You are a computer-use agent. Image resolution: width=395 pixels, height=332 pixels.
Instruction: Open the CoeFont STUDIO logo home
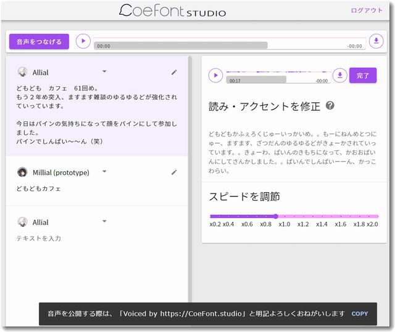[173, 11]
